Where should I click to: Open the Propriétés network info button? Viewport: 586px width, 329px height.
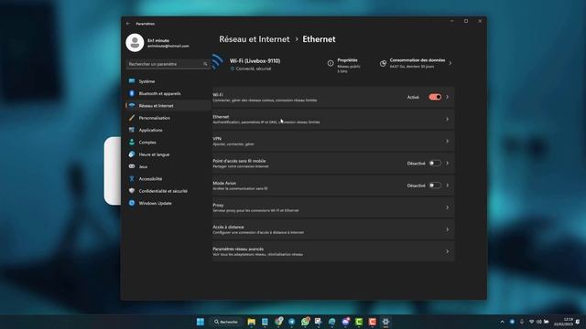pyautogui.click(x=344, y=65)
